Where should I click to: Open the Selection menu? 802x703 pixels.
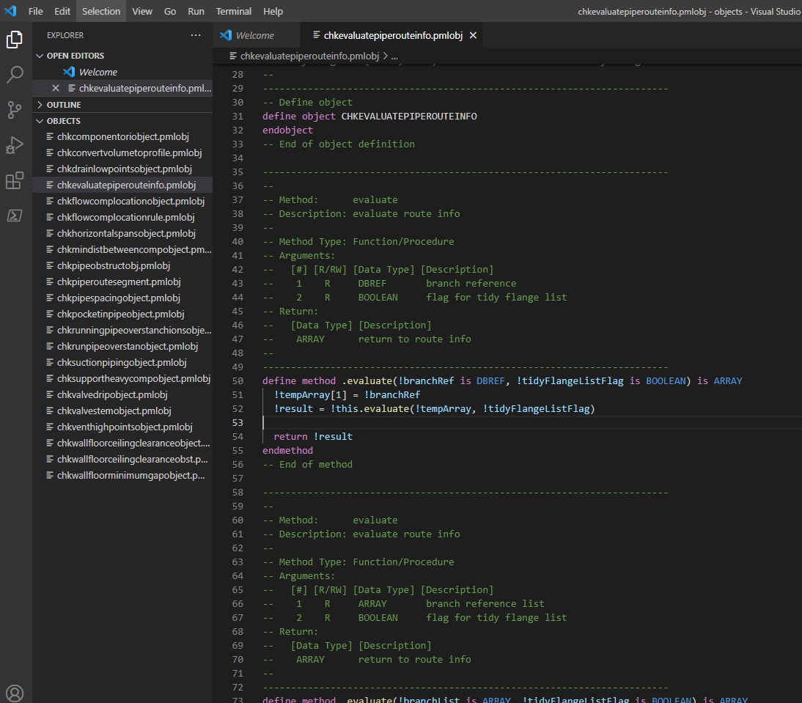101,11
